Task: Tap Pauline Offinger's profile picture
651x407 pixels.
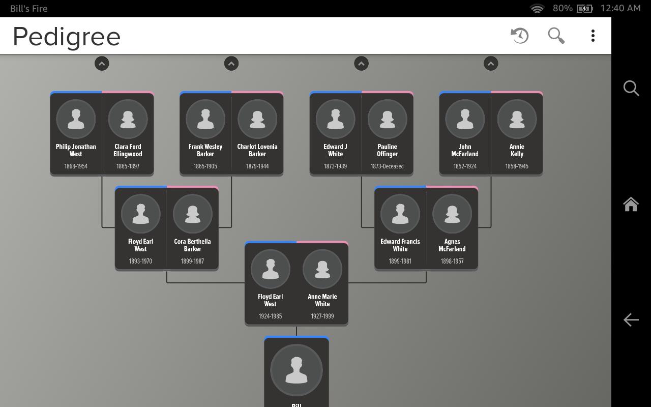Action: point(388,119)
